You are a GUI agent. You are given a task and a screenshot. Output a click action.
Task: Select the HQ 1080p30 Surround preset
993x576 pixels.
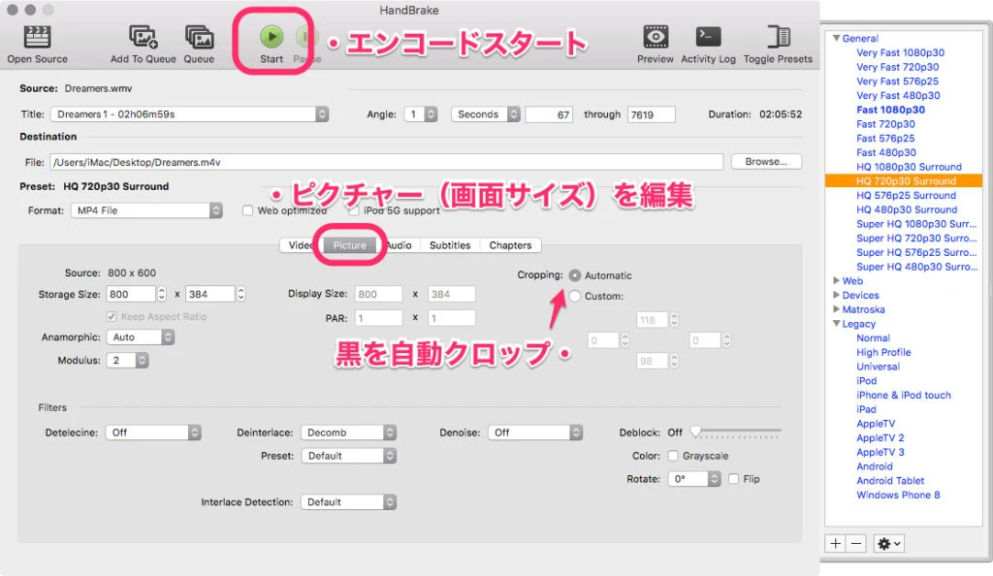(909, 167)
